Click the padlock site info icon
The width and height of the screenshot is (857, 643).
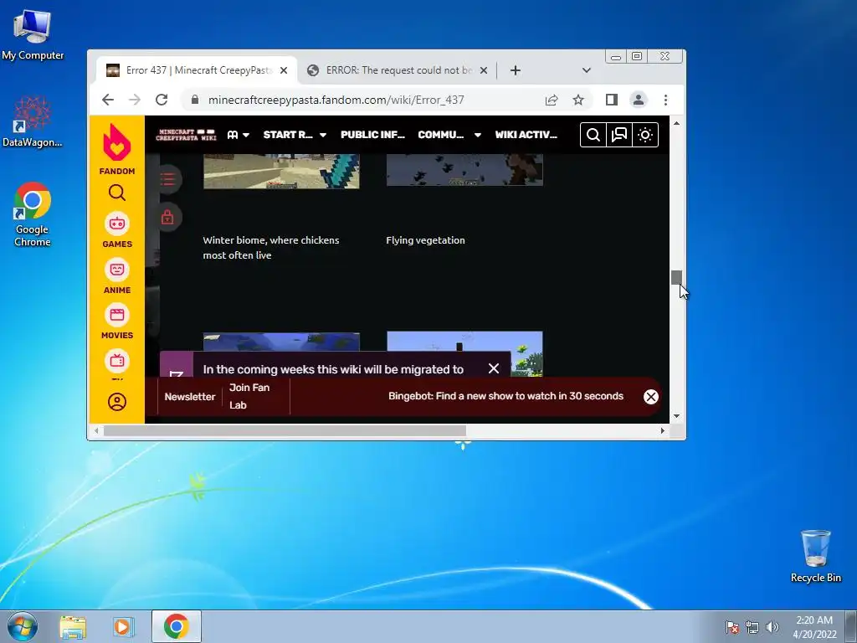pos(194,100)
